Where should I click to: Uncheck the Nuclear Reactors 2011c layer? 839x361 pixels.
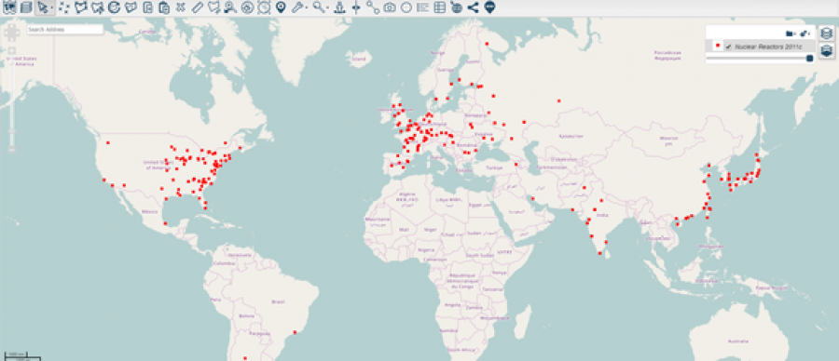(x=728, y=47)
